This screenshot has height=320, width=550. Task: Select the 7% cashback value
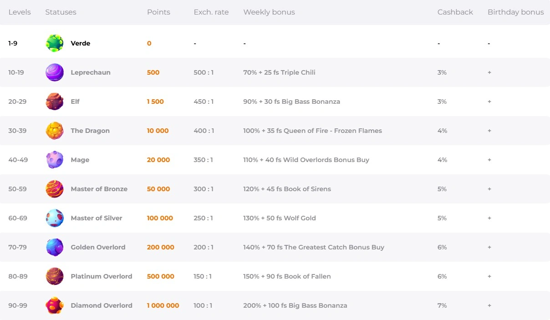[442, 305]
